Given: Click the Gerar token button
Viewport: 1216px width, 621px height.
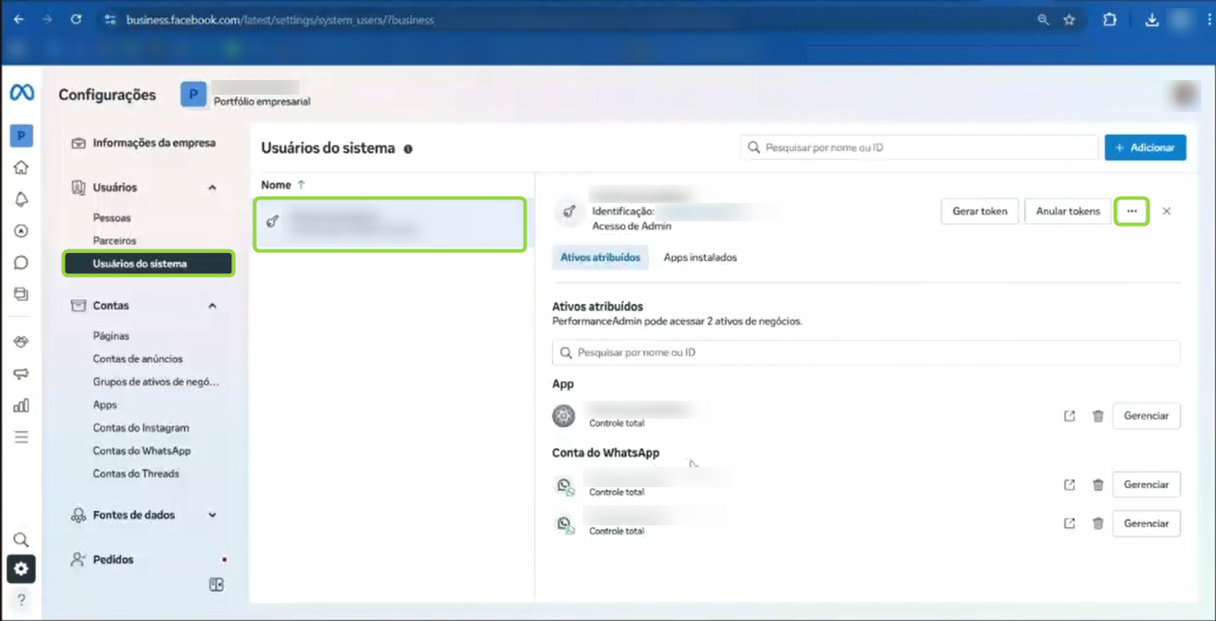Looking at the screenshot, I should tap(979, 211).
